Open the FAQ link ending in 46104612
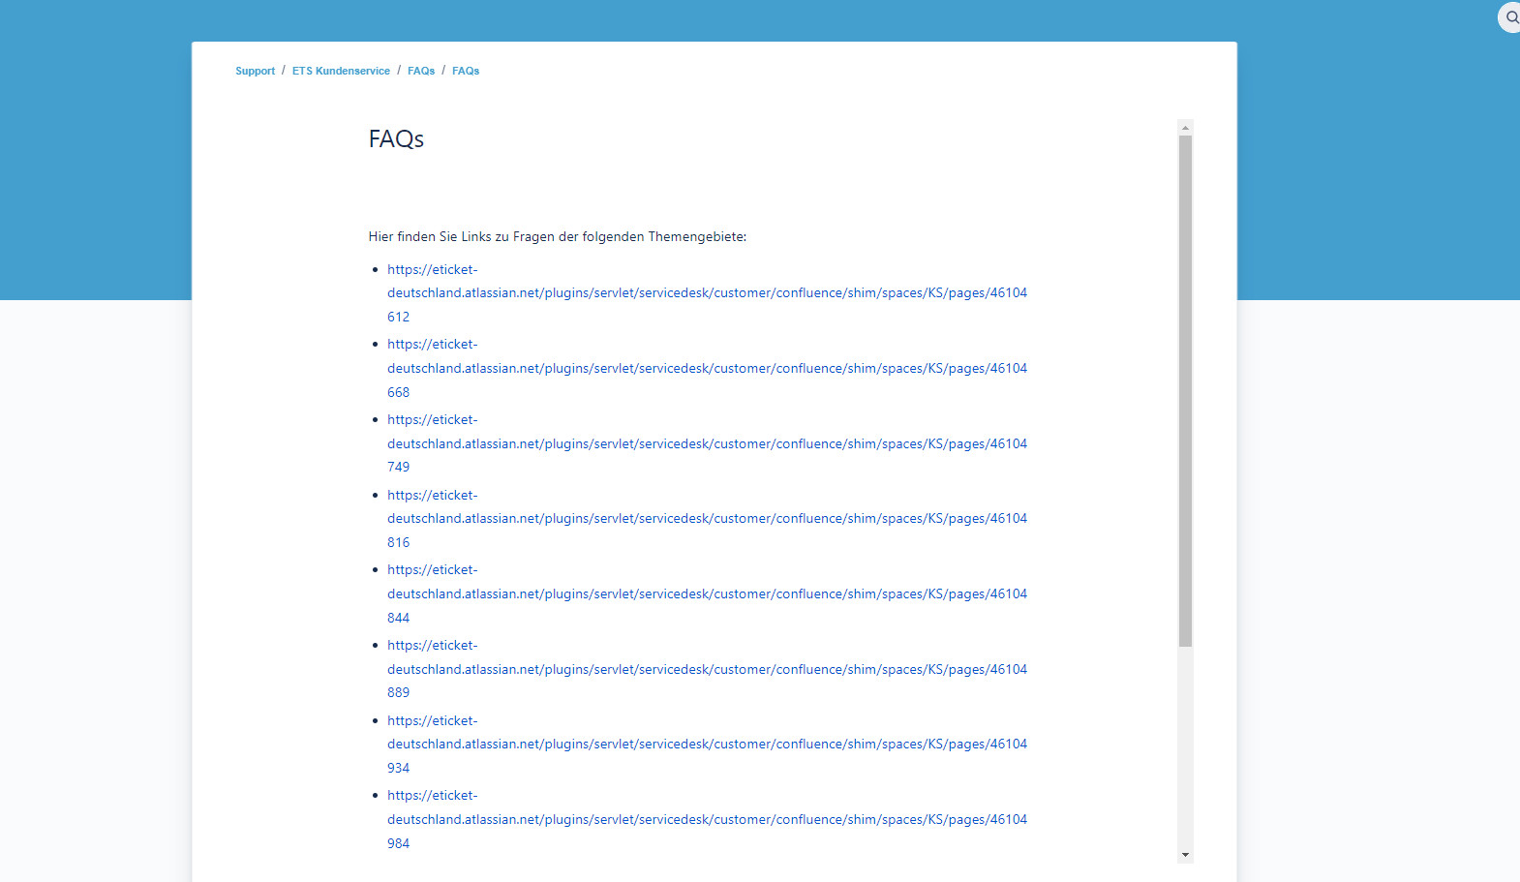This screenshot has width=1520, height=882. (707, 293)
